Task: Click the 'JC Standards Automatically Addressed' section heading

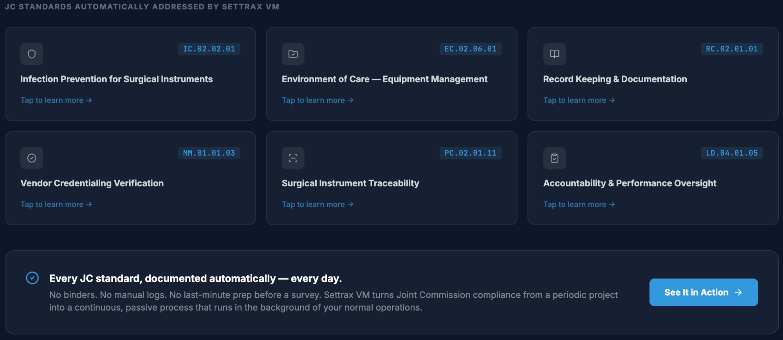Action: pyautogui.click(x=142, y=7)
